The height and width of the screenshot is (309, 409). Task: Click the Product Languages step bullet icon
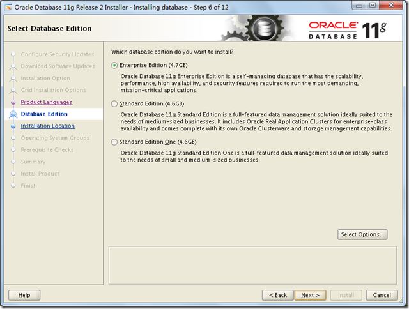click(x=13, y=102)
